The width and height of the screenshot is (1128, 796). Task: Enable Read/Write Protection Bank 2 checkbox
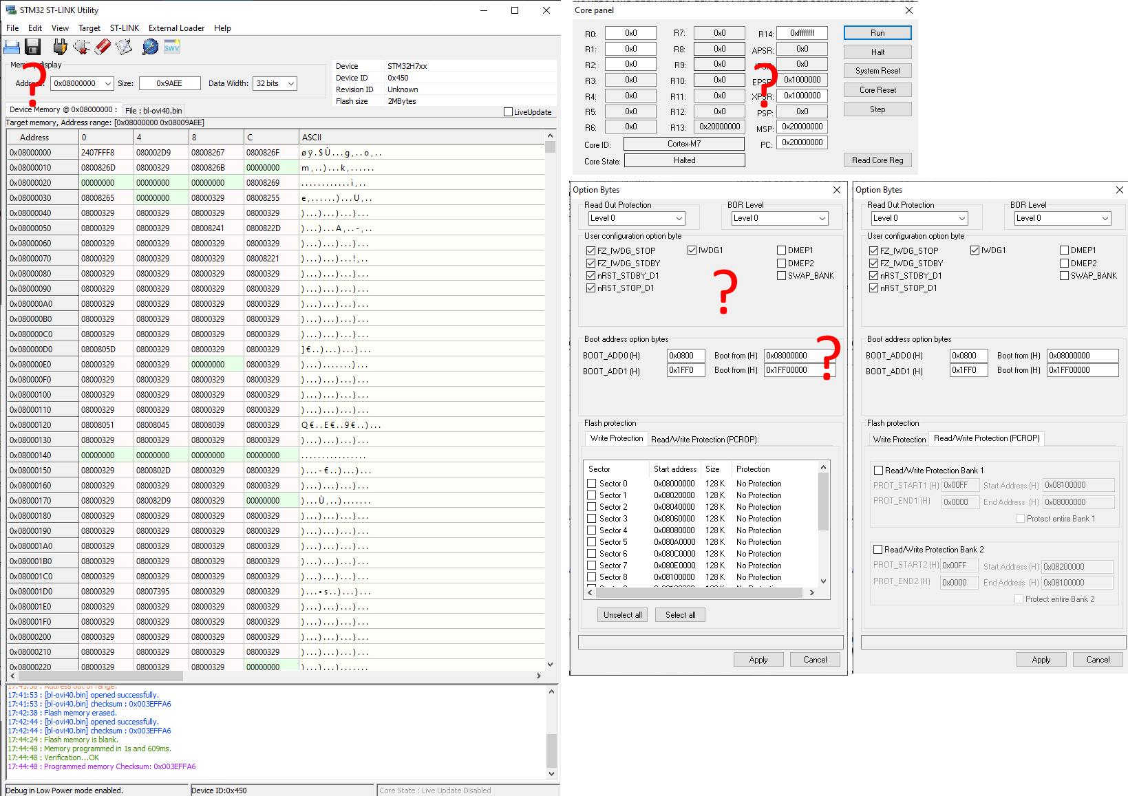tap(877, 550)
